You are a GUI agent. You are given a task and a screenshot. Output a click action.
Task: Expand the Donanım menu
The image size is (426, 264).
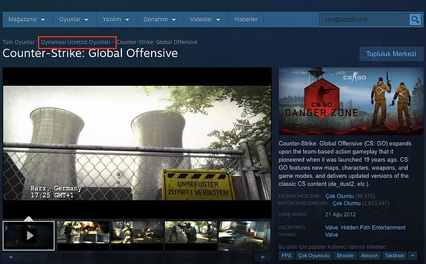[x=160, y=19]
